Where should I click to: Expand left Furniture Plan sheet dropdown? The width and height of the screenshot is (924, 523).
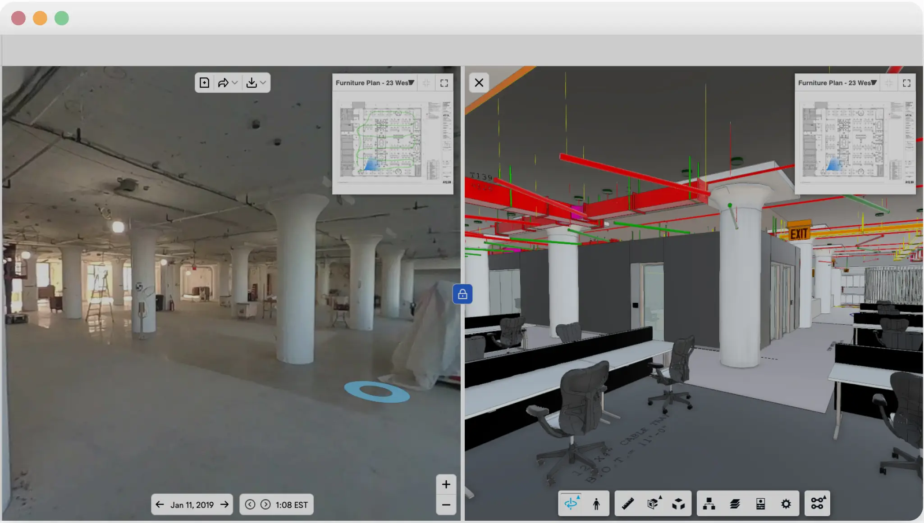[x=411, y=83]
